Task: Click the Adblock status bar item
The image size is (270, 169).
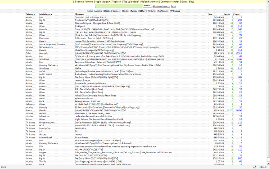Action: point(263,167)
